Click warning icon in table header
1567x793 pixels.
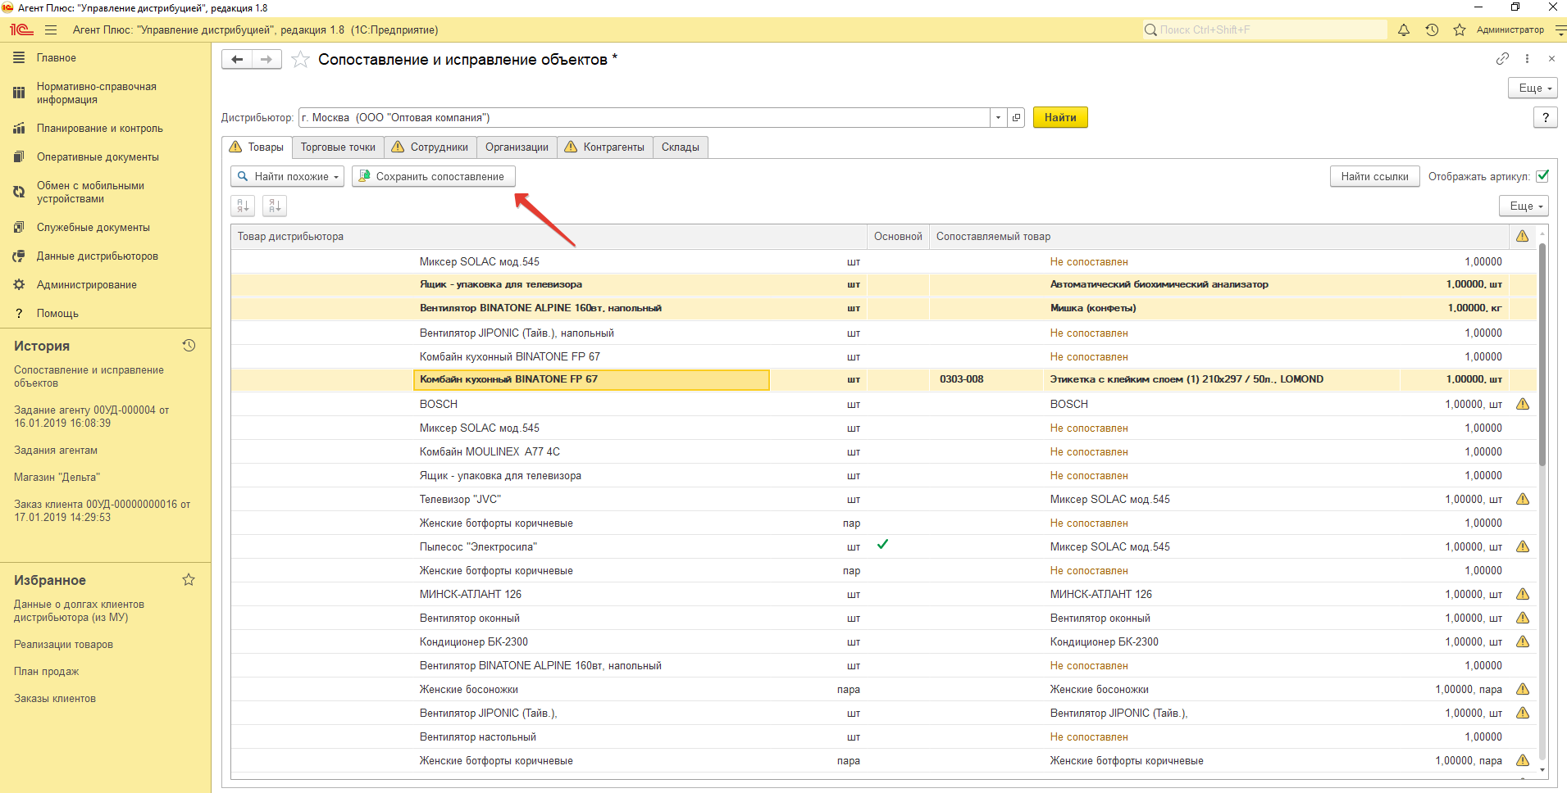1523,236
